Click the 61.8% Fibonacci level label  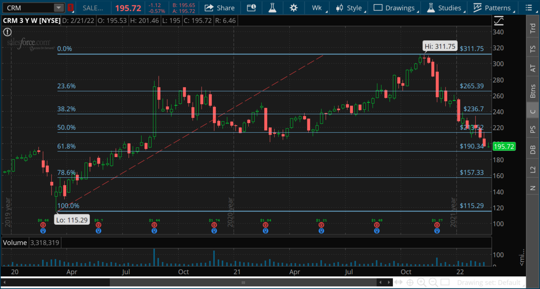click(x=67, y=146)
